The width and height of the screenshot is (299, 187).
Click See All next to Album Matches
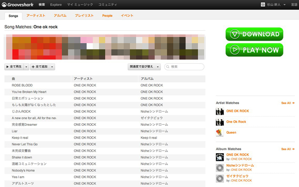tap(288, 149)
